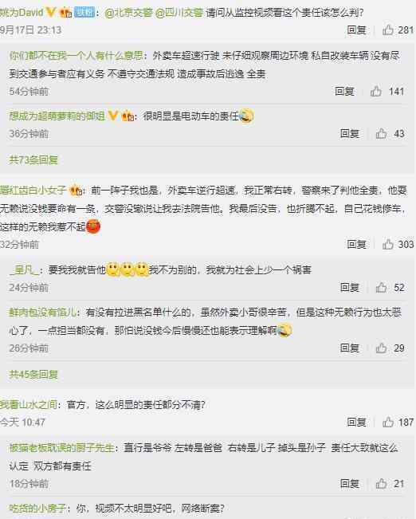Tap the thumbs-up next to 21

381,484
